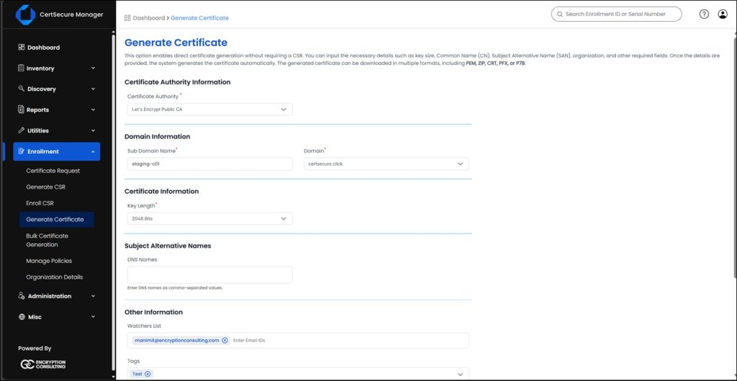The width and height of the screenshot is (737, 381).
Task: Click the 'Powered By' text
Action: 35,349
